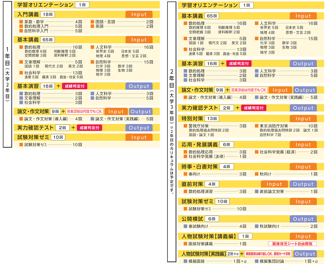Screen dimensions: 327x268
Task: Open the 応用・発展講義 section heading
Action: [x=199, y=144]
